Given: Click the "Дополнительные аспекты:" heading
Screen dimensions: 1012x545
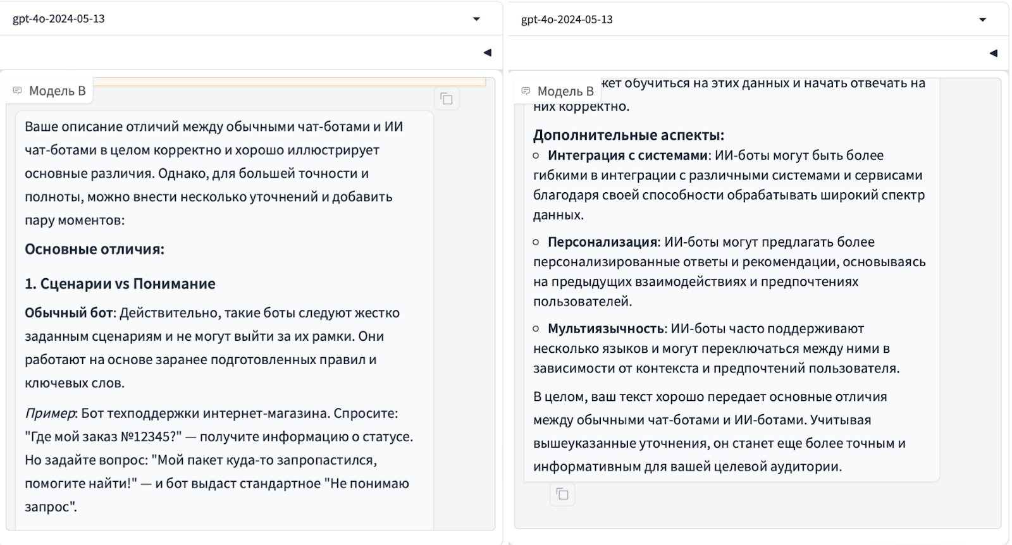Looking at the screenshot, I should click(628, 135).
